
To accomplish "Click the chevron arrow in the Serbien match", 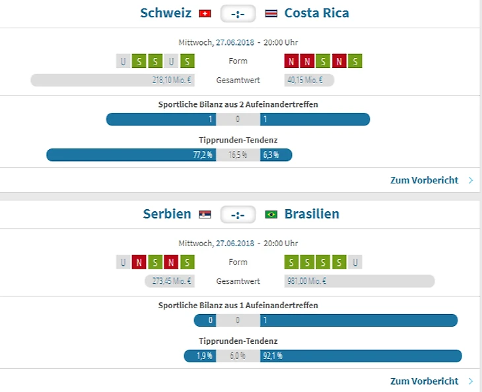I will click(x=471, y=381).
